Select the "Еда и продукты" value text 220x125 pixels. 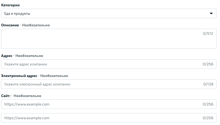(17, 13)
